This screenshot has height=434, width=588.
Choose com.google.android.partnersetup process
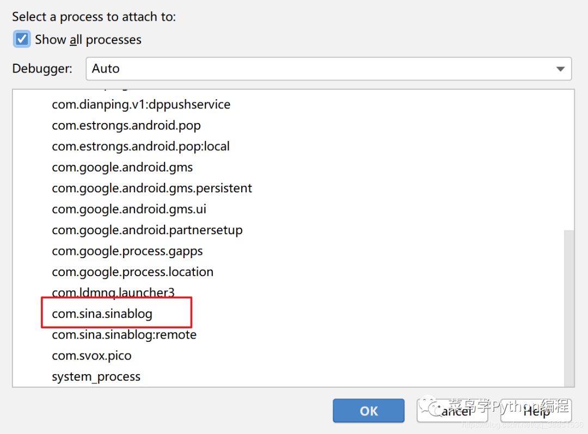coord(147,230)
